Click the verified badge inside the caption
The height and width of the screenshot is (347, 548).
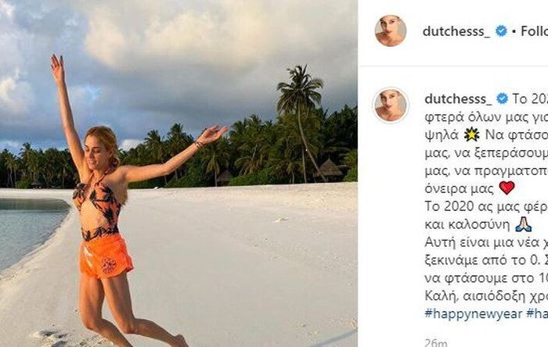pos(503,98)
